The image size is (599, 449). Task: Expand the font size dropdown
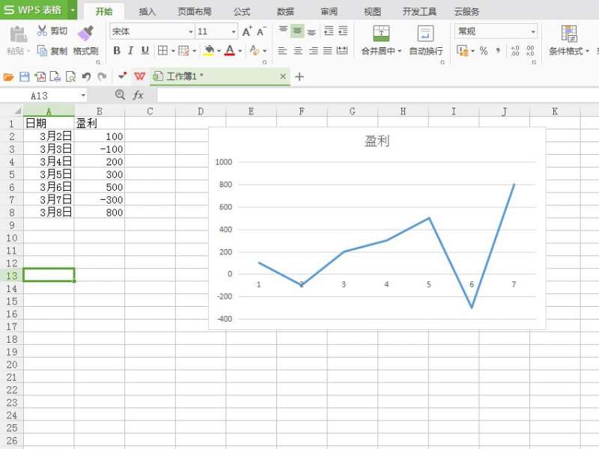click(234, 31)
